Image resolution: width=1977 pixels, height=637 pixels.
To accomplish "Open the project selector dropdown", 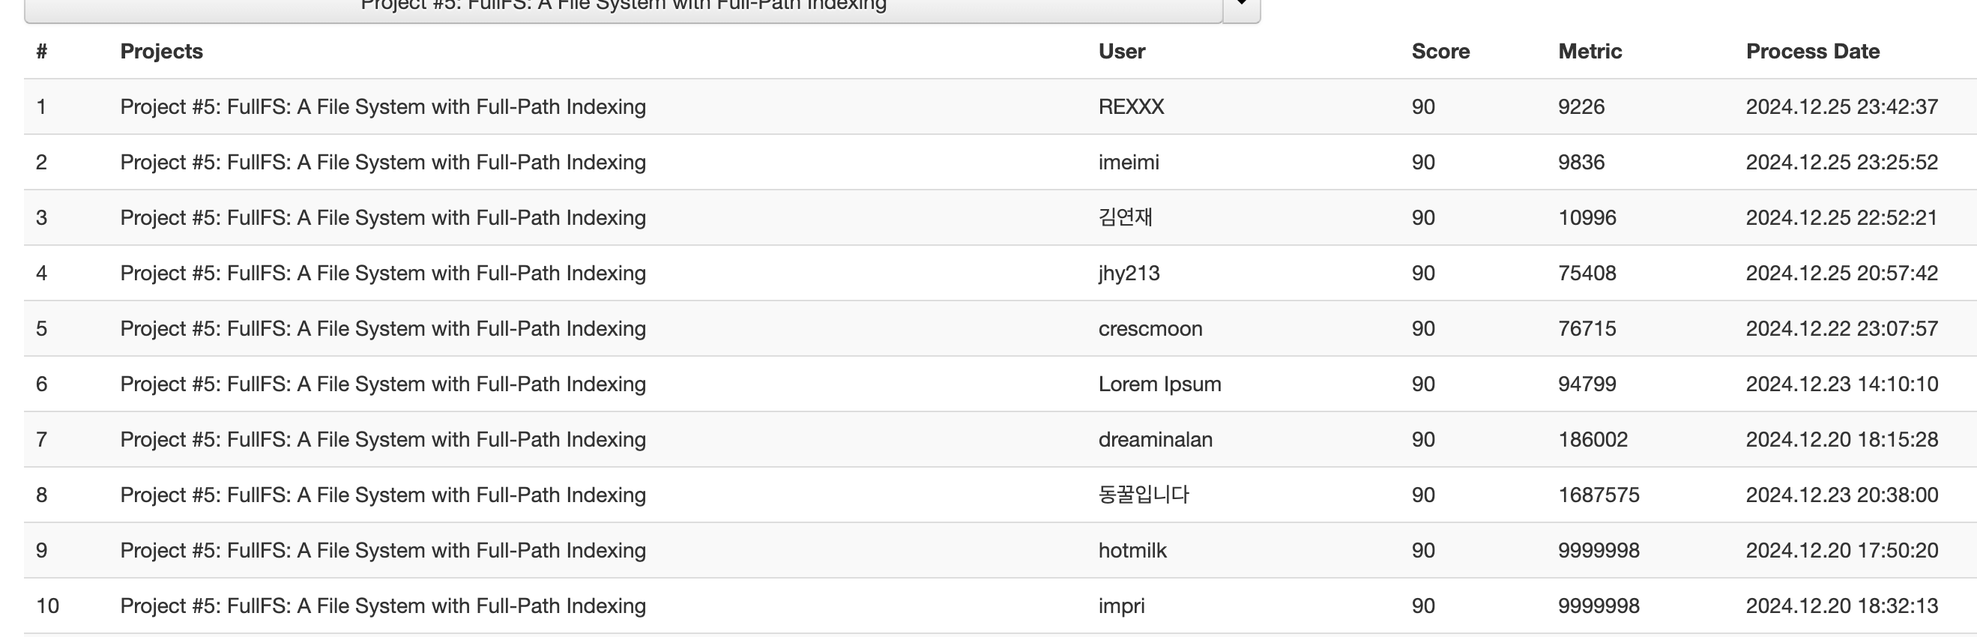I will (x=623, y=7).
